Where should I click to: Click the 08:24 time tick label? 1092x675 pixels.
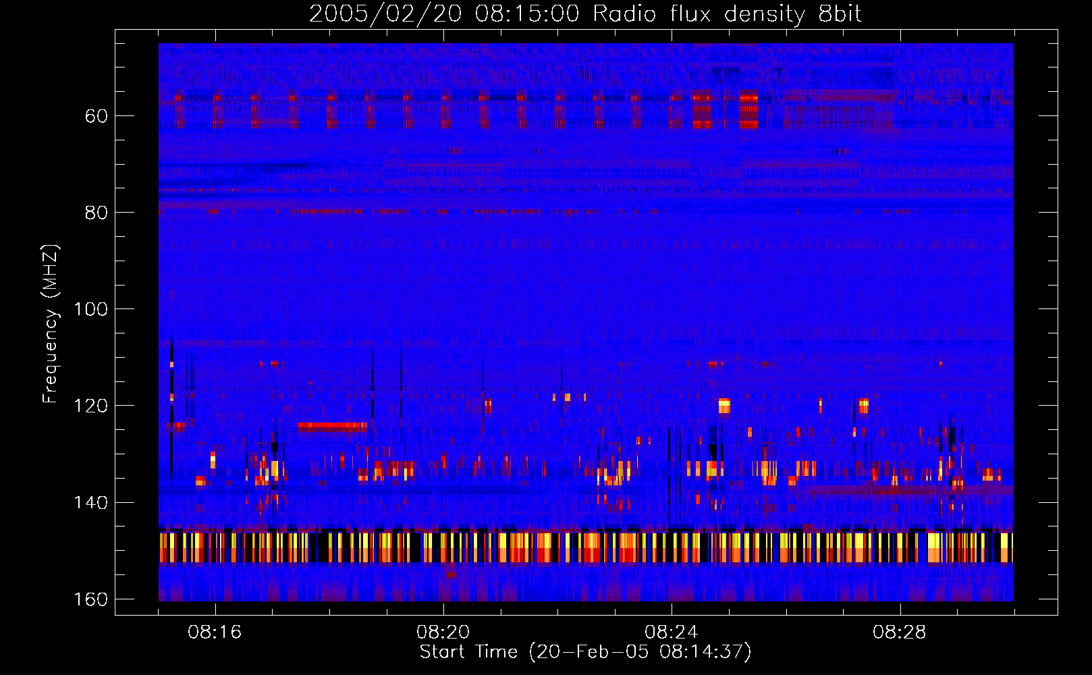click(671, 632)
